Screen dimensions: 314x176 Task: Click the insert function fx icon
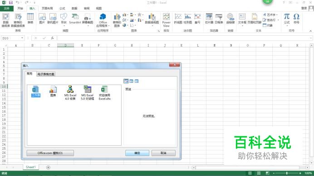click(52, 38)
